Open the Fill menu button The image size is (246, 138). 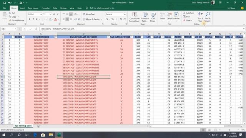[186, 16]
